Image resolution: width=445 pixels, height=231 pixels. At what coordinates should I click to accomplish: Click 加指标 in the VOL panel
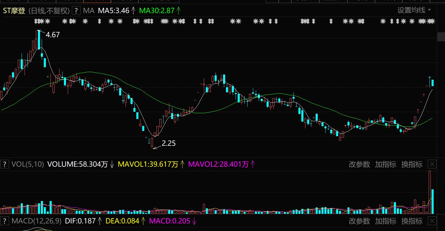tap(385, 164)
